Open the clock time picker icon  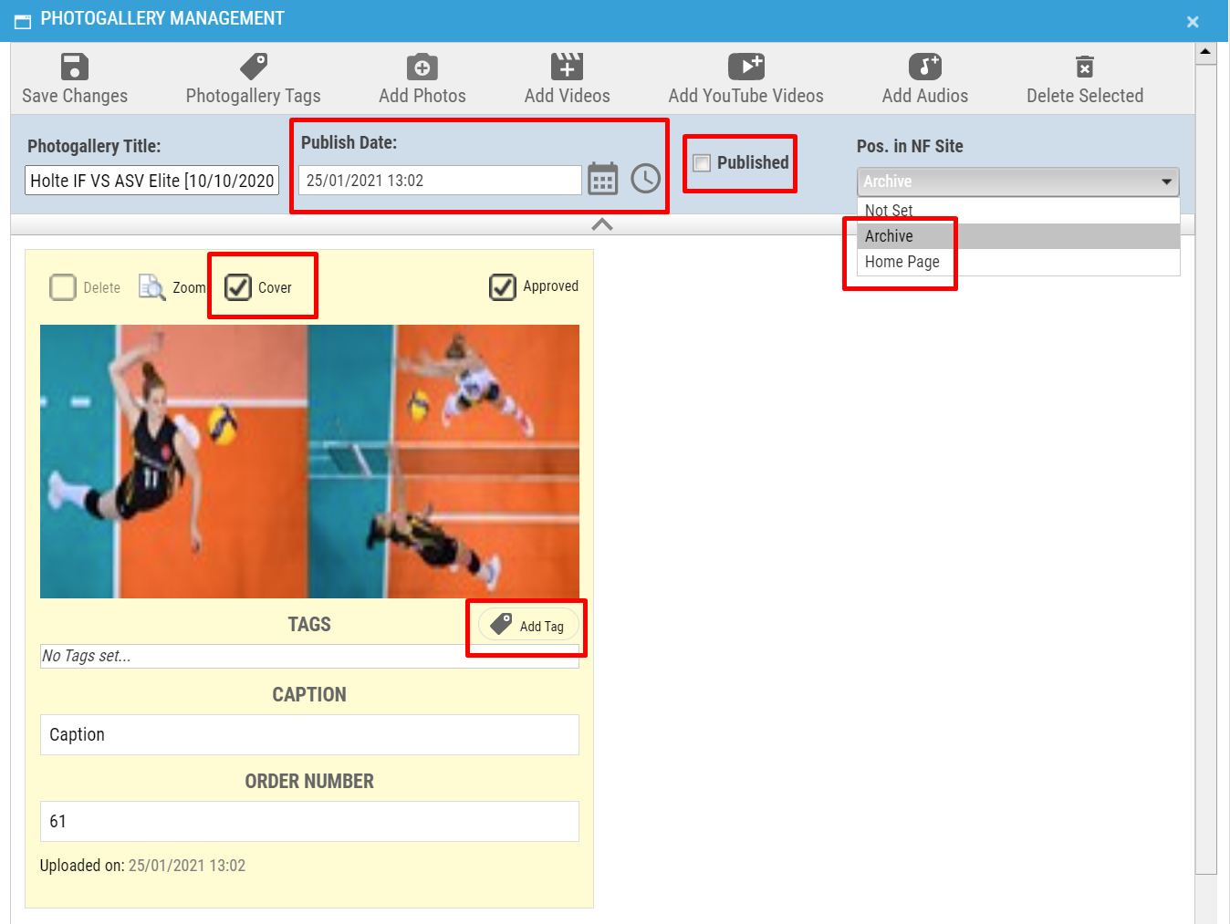tap(645, 179)
